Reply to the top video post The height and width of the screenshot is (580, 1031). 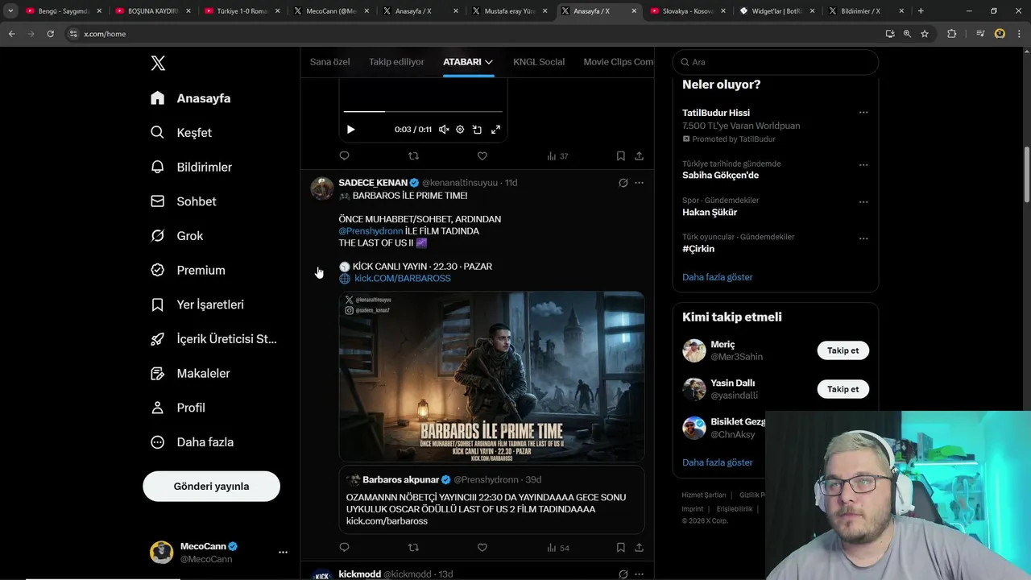(x=344, y=156)
